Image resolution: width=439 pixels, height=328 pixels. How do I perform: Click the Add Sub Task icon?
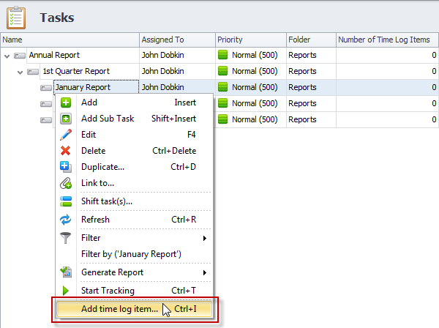click(66, 119)
